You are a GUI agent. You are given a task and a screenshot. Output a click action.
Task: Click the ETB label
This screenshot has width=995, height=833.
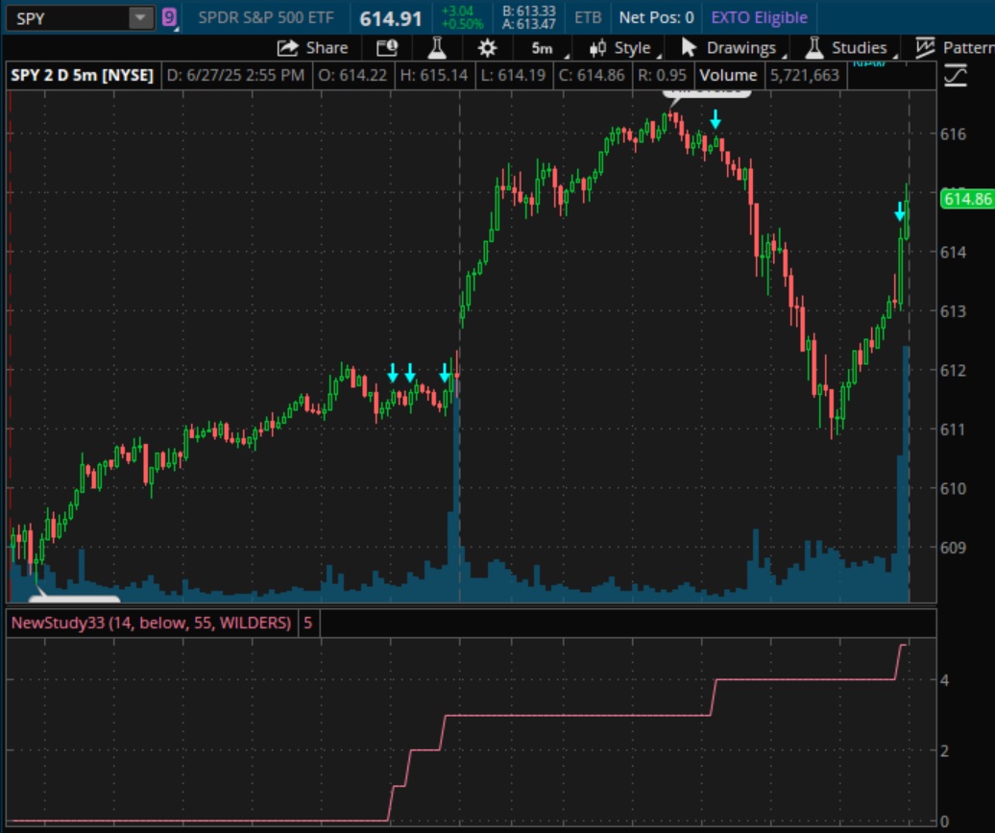(x=588, y=18)
